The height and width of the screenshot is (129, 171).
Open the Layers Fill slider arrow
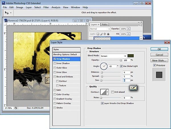click(x=129, y=34)
